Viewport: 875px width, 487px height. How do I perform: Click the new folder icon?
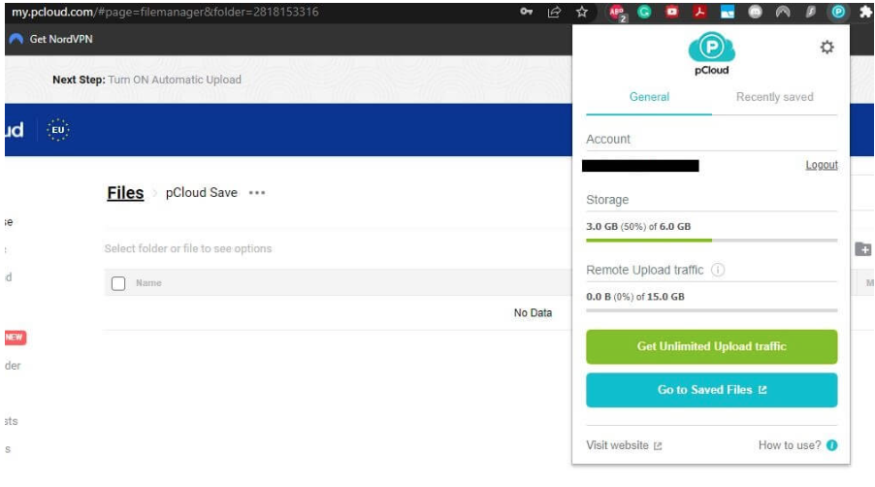(862, 249)
